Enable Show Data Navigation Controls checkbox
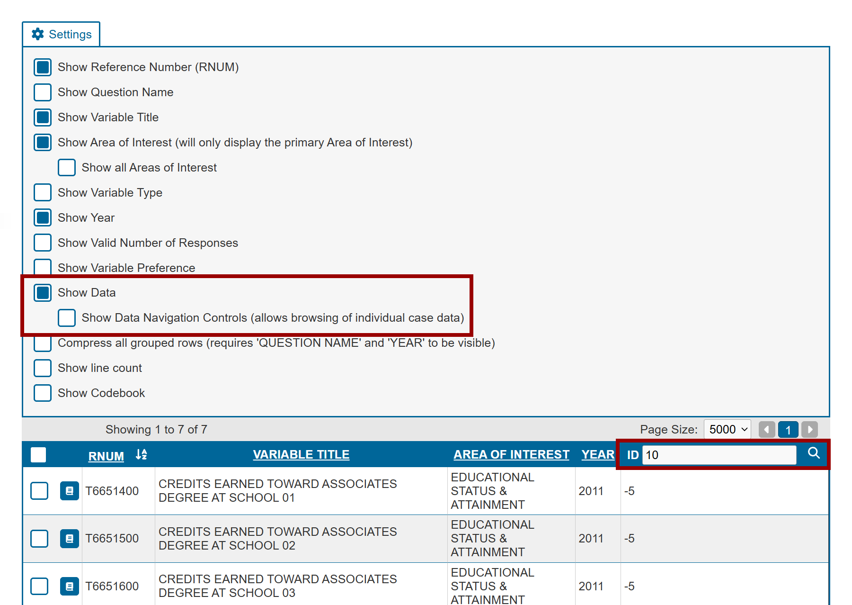 click(67, 318)
